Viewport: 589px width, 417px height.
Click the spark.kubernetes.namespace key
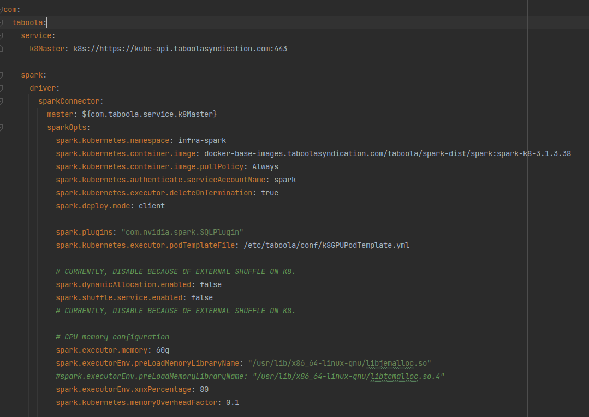[x=112, y=140]
